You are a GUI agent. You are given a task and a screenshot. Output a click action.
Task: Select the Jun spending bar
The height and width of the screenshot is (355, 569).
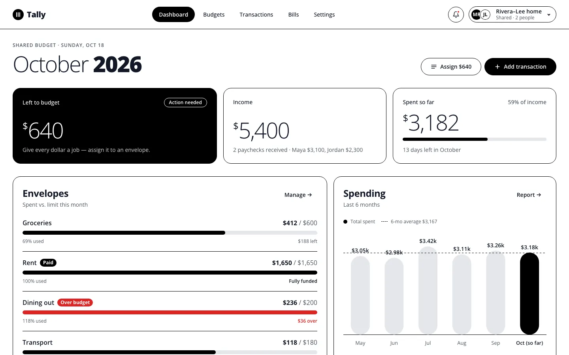point(394,296)
